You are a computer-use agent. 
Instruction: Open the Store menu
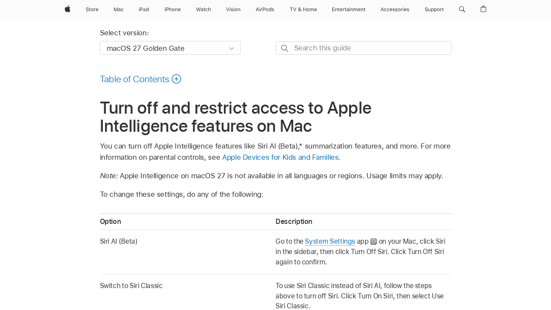pyautogui.click(x=92, y=9)
